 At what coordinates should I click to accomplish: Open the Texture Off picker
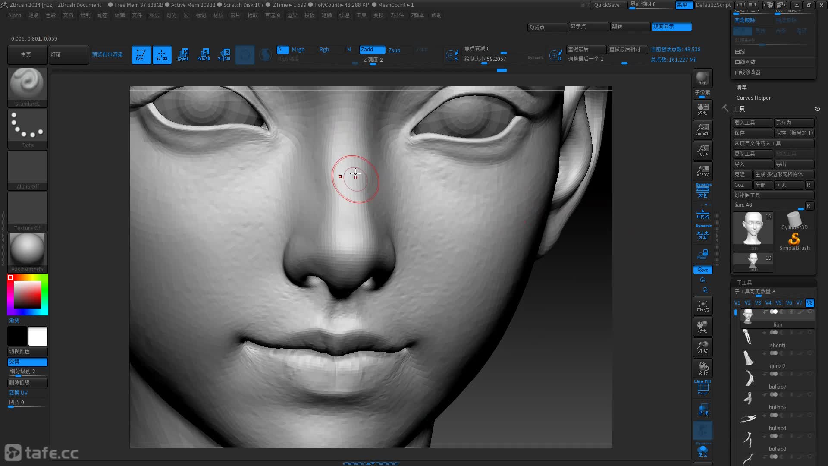[28, 211]
